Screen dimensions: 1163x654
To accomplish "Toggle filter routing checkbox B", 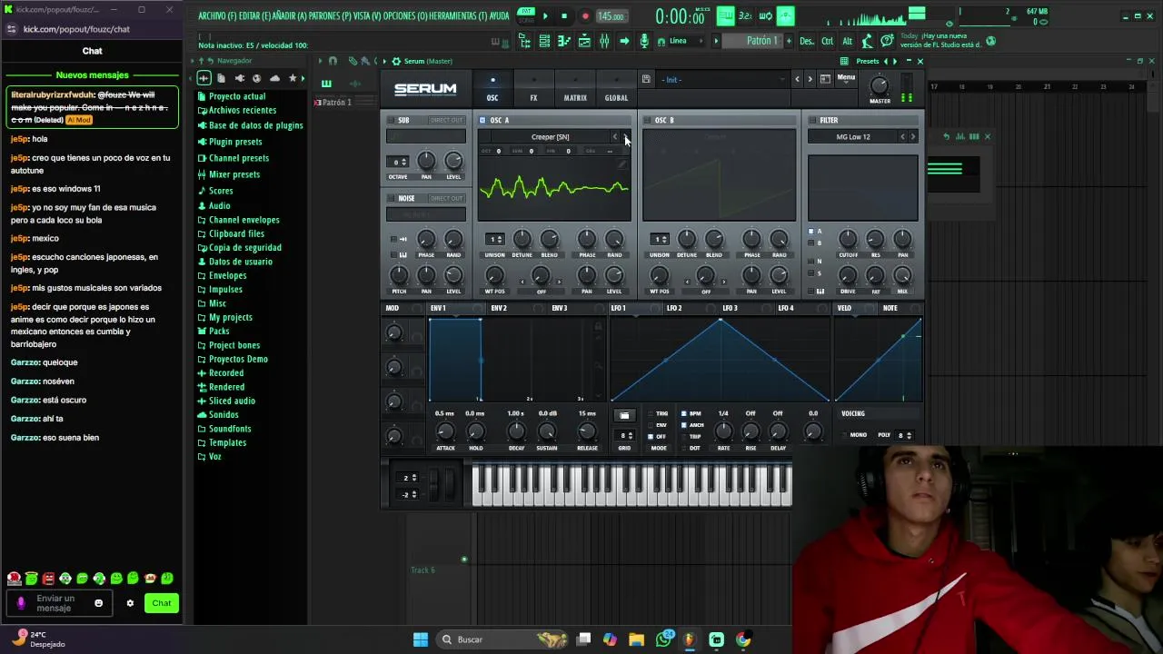I will point(811,243).
